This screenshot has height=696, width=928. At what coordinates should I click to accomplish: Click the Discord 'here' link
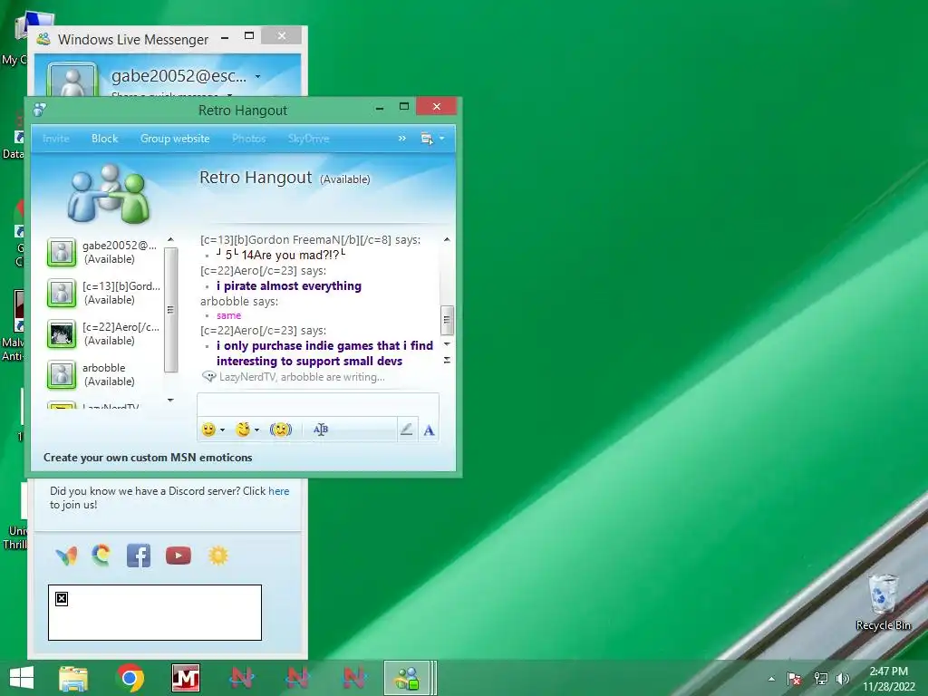pos(279,490)
